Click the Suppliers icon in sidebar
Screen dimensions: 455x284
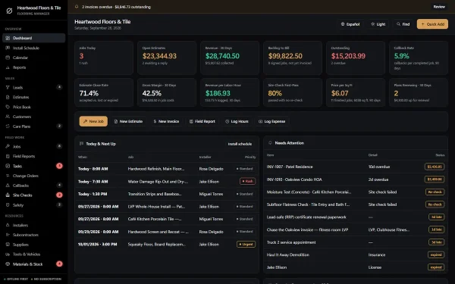pyautogui.click(x=8, y=245)
